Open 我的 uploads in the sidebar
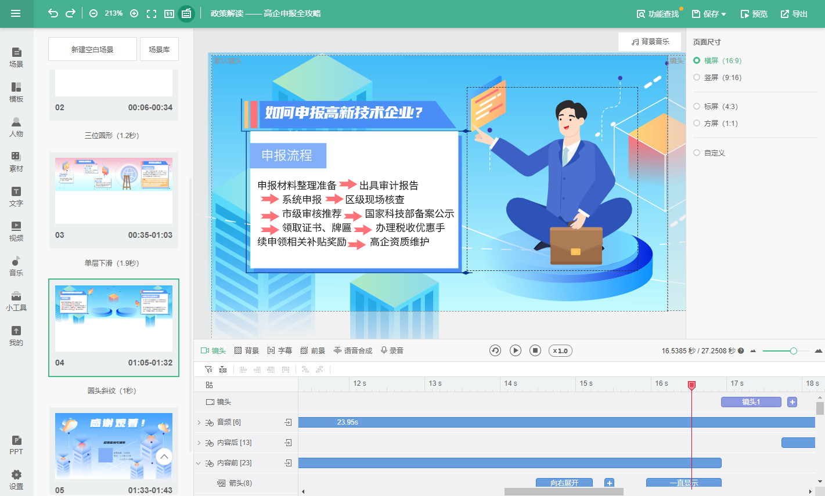The image size is (825, 496). click(16, 335)
